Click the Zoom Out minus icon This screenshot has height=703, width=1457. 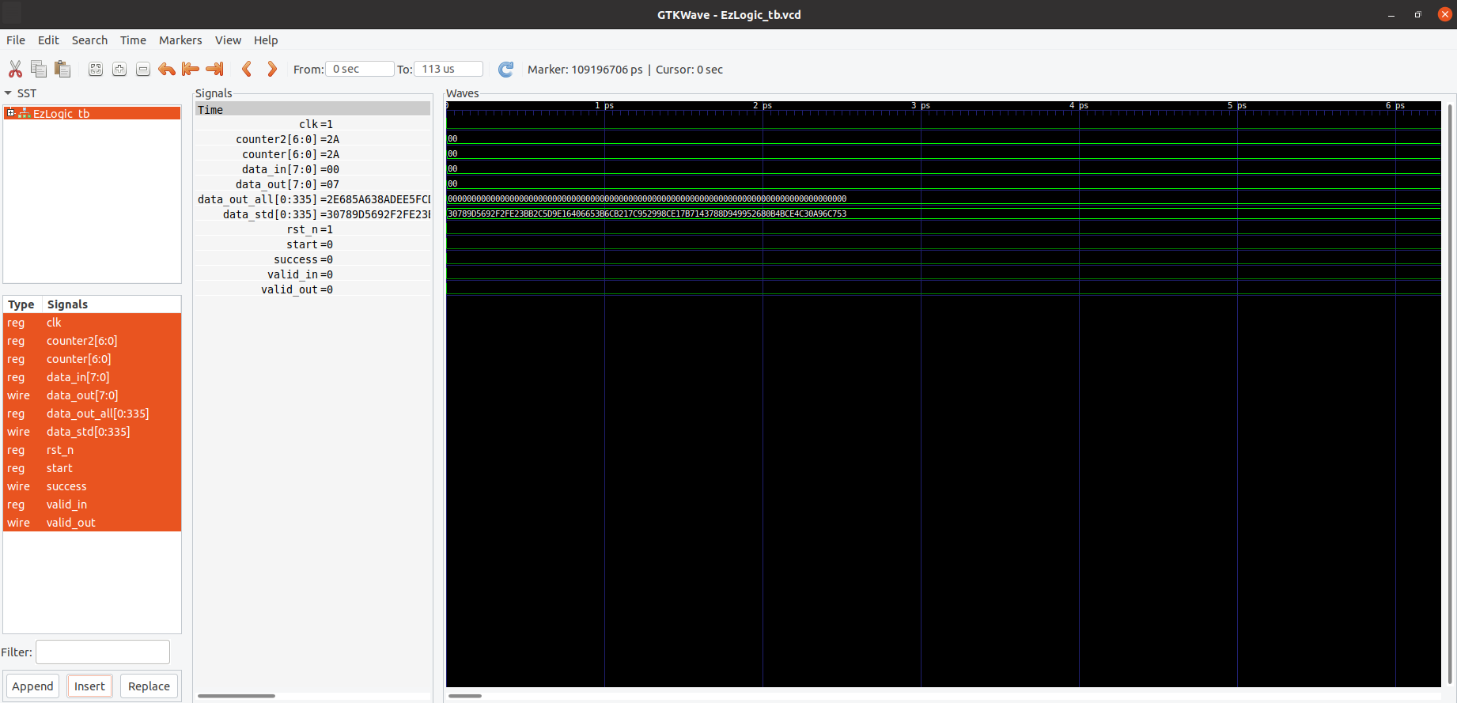tap(143, 70)
